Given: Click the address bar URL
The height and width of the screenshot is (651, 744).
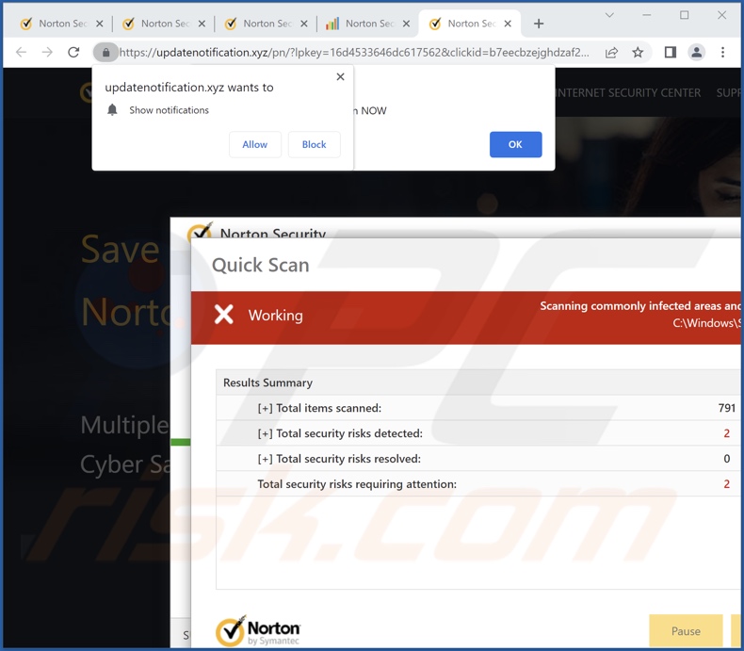Looking at the screenshot, I should (354, 52).
